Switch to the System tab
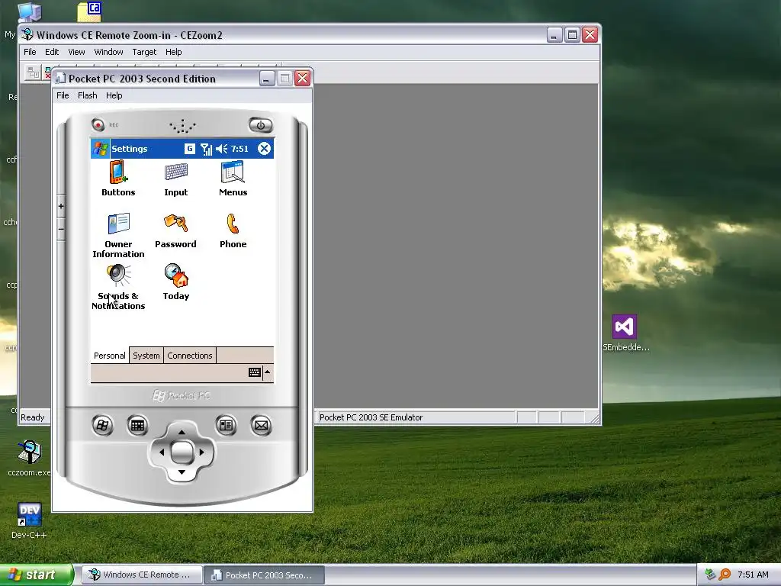This screenshot has width=781, height=586. [x=146, y=356]
